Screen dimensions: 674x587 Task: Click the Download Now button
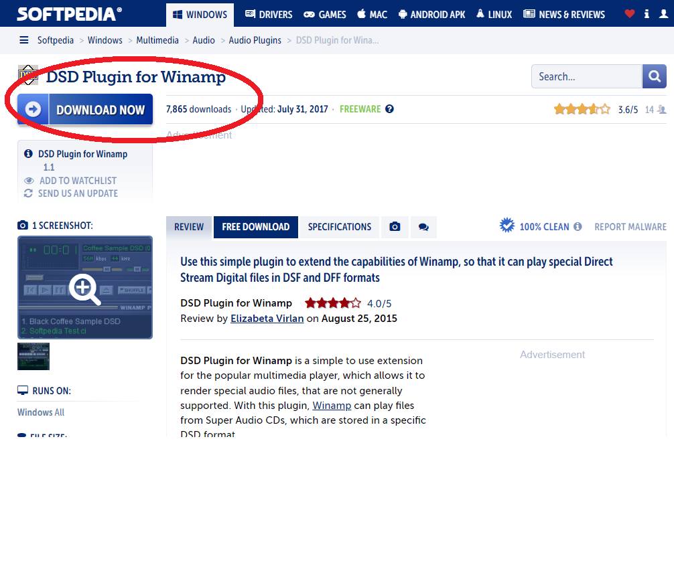(x=85, y=110)
